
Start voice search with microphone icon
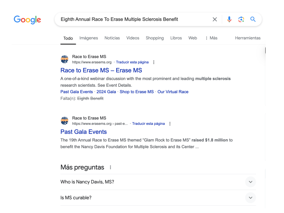click(229, 20)
